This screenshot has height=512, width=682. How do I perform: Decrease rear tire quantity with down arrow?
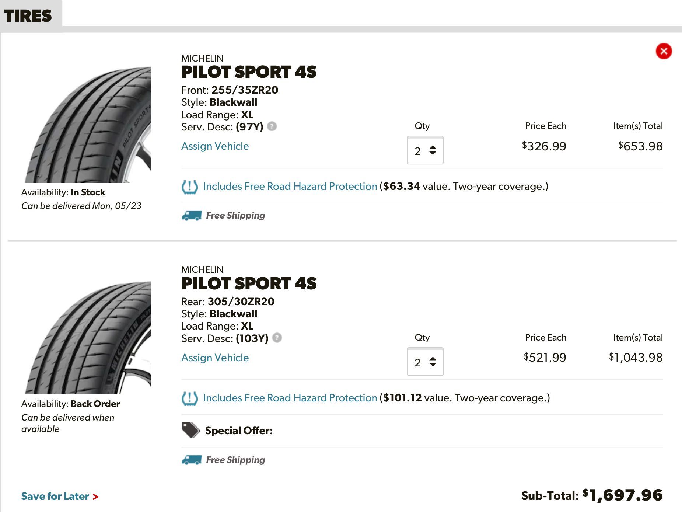[x=433, y=365]
